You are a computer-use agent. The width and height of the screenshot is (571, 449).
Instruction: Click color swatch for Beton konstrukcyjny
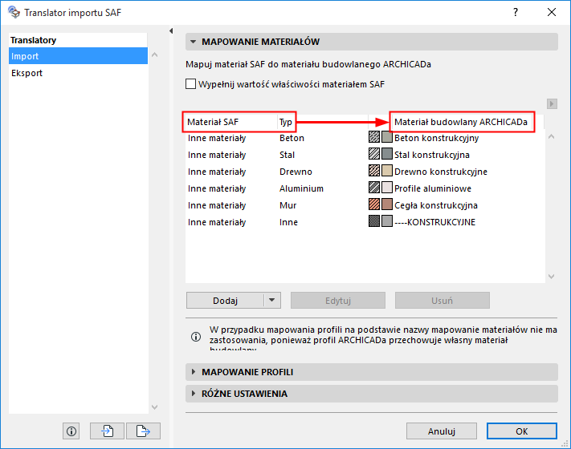coord(387,137)
